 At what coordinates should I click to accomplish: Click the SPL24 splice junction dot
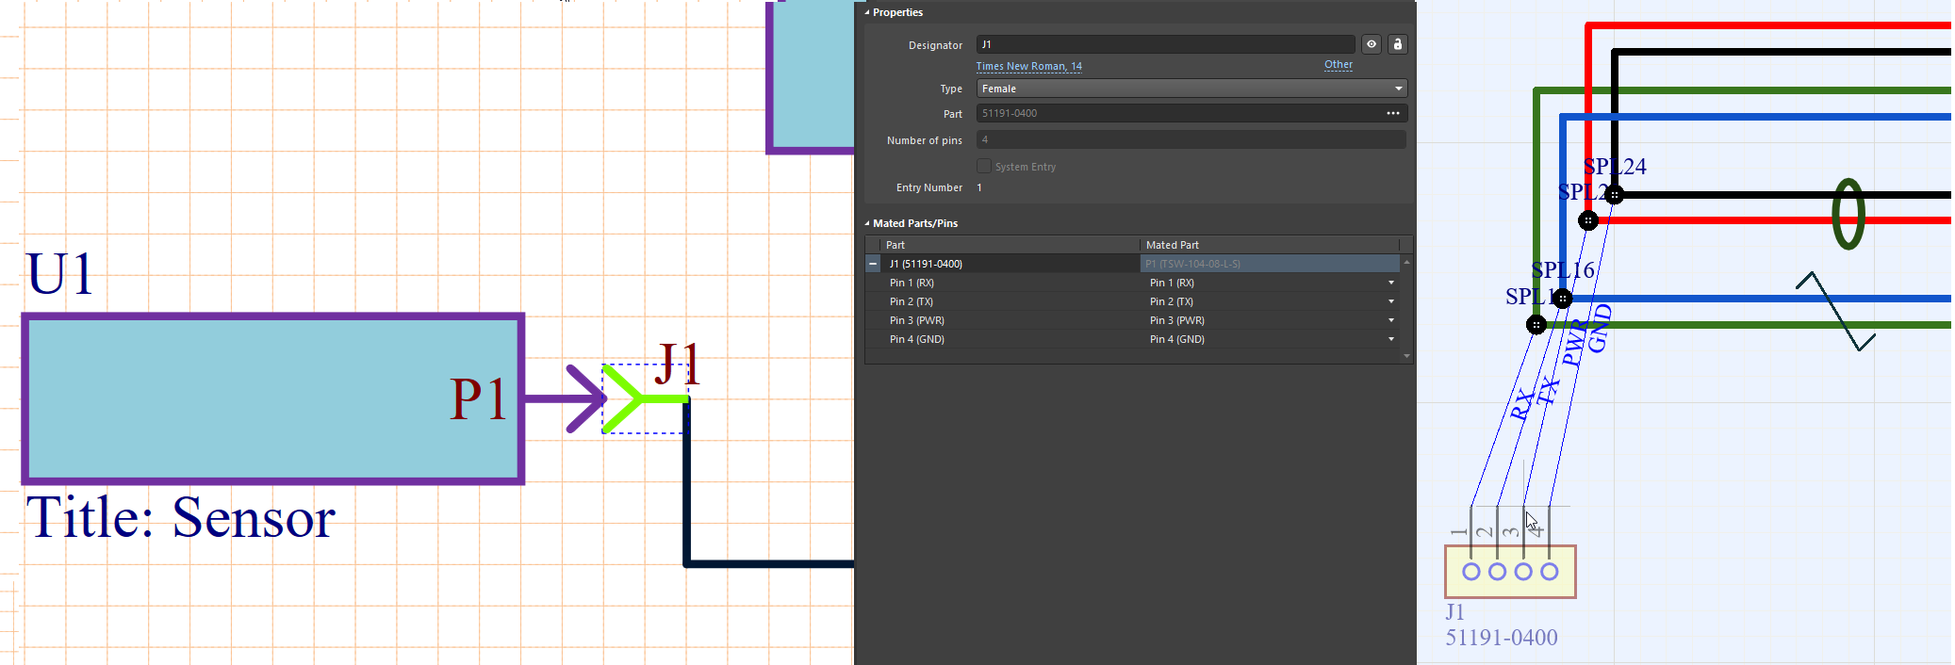pyautogui.click(x=1615, y=195)
